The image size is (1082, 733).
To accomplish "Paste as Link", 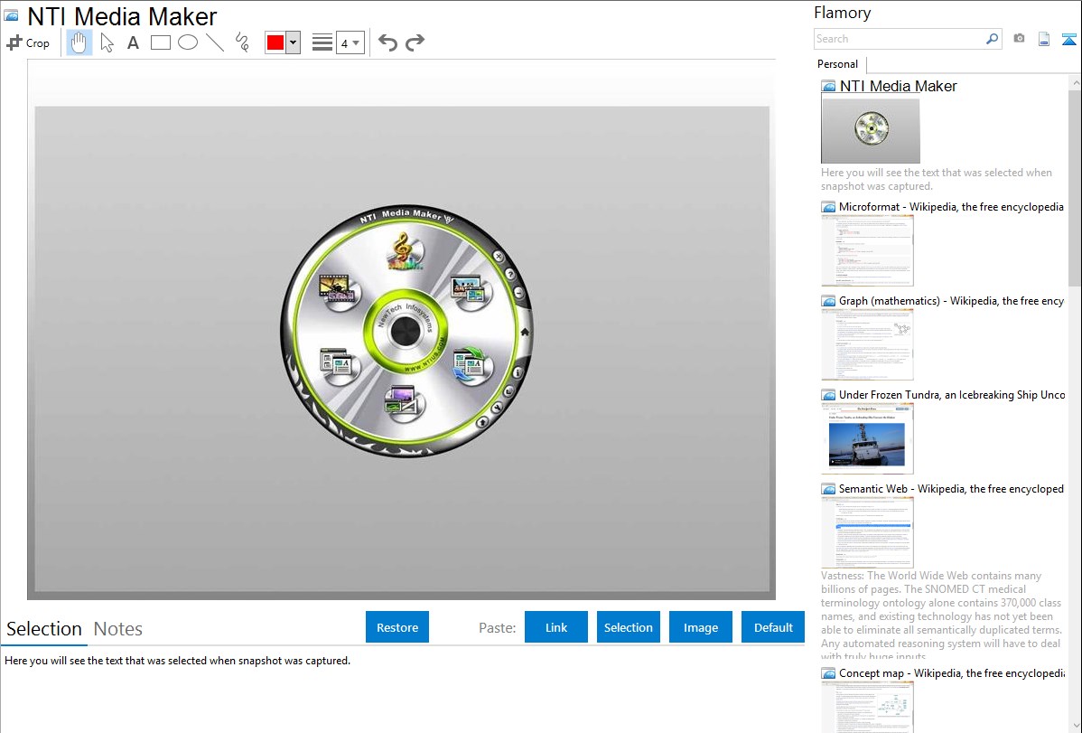I will [x=556, y=627].
